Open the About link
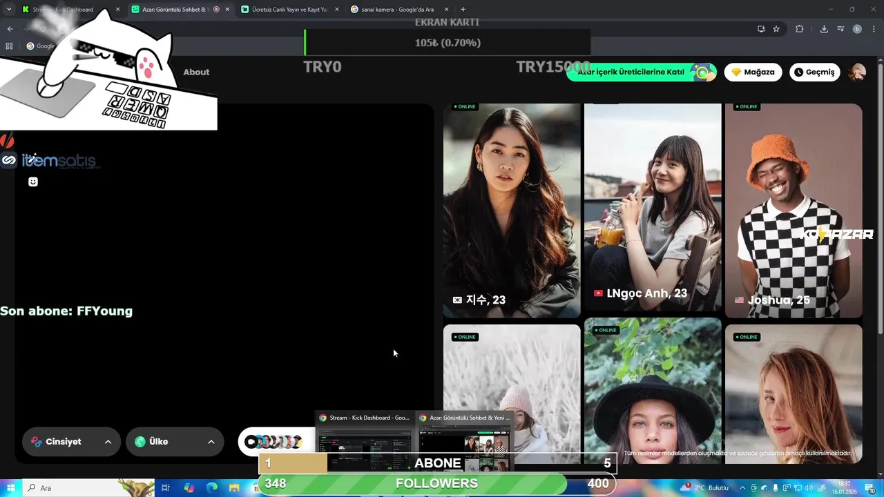The height and width of the screenshot is (497, 884). coord(196,72)
